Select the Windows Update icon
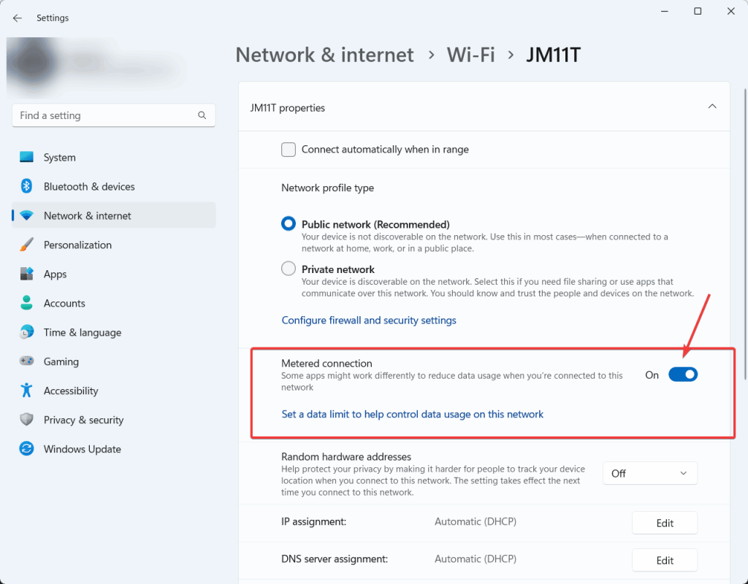The height and width of the screenshot is (584, 748). [26, 449]
